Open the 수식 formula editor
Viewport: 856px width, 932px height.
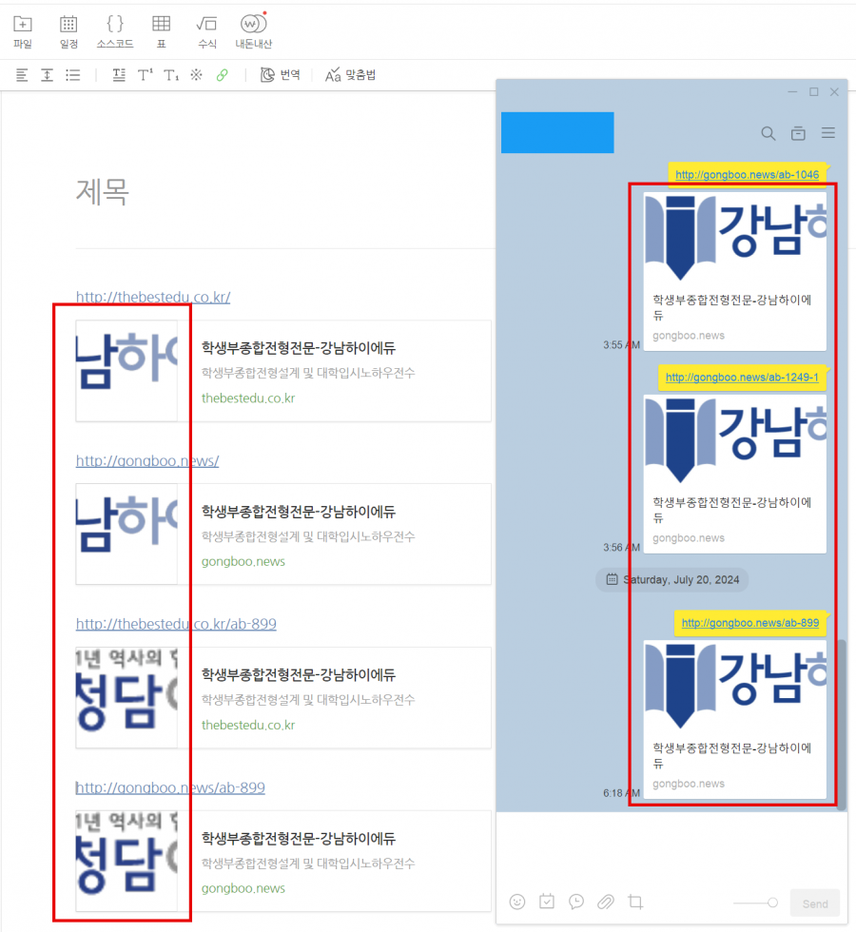(x=206, y=25)
